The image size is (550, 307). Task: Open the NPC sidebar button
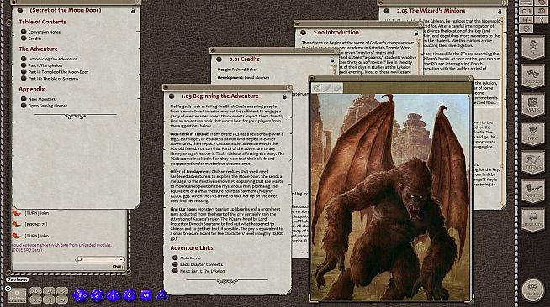click(x=533, y=133)
